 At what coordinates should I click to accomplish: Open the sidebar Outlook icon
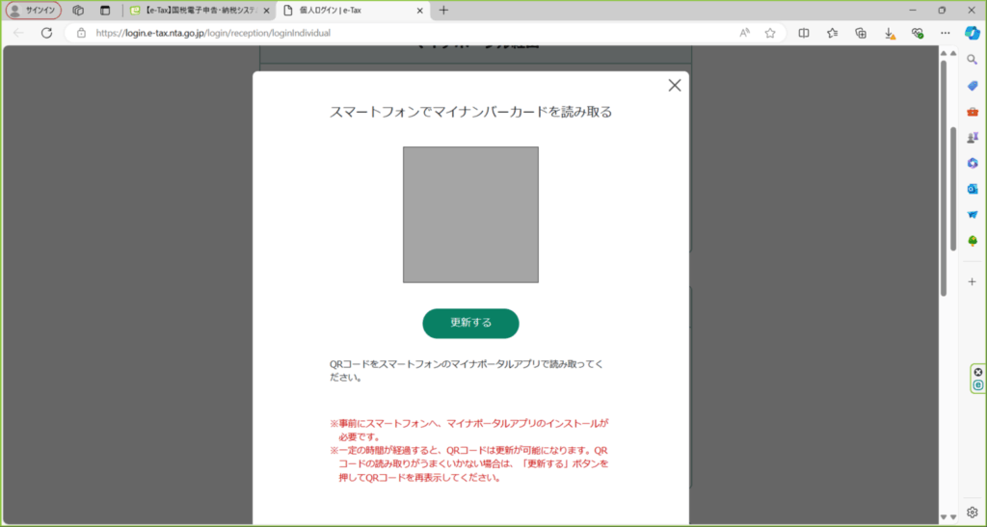click(x=973, y=189)
